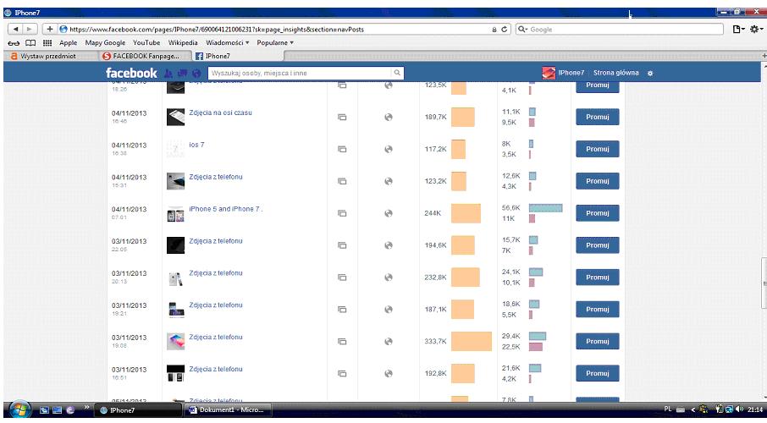Screen dimensions: 767x423
Task: Click the targeting globe icon in 189,7K row
Action: click(389, 117)
